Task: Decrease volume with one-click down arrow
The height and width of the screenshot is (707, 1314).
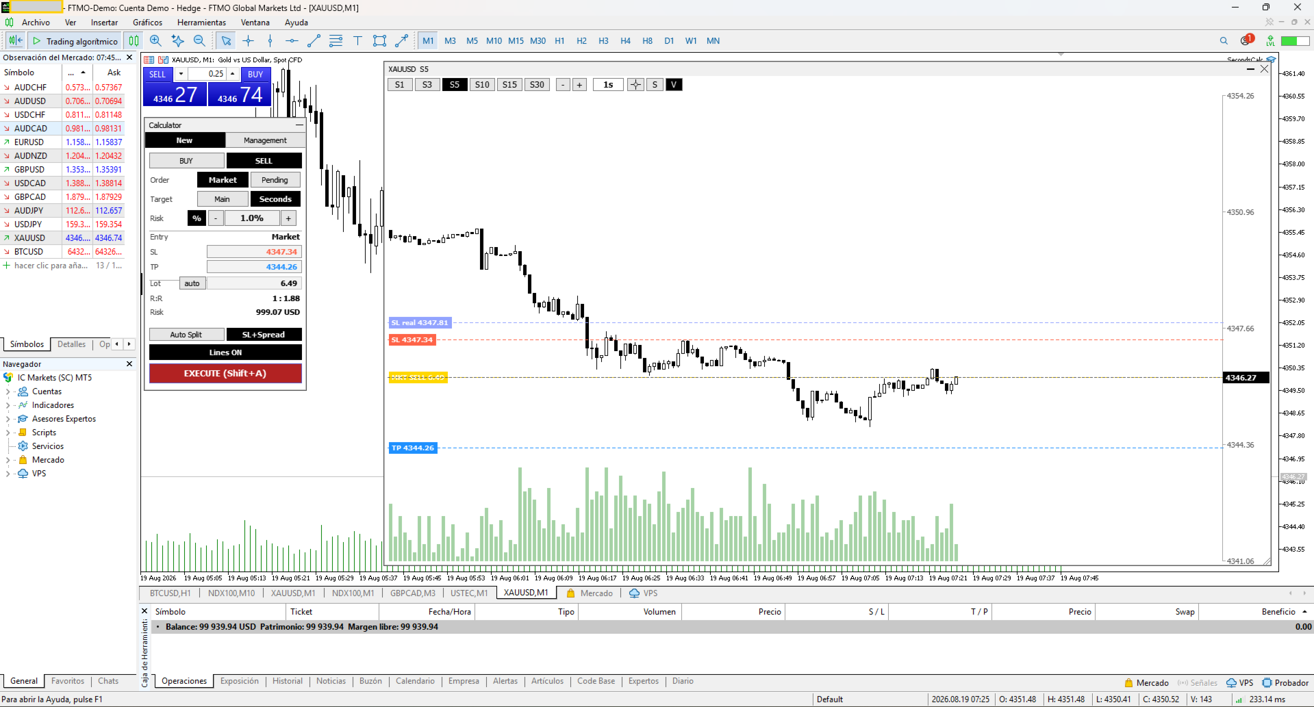Action: [x=181, y=74]
